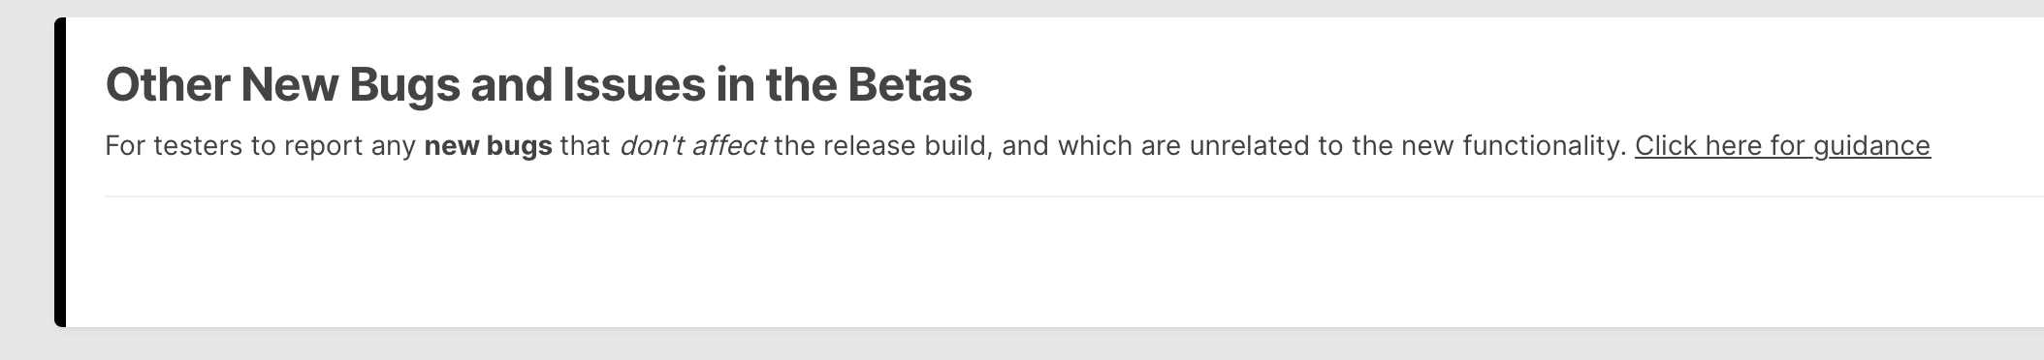Click the word "Other" starting the heading

click(168, 85)
